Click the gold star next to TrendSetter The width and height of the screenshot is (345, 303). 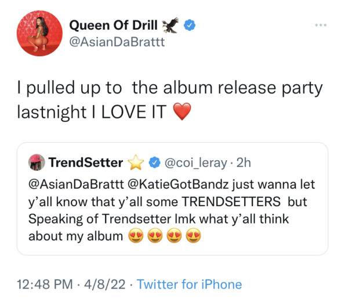(x=136, y=163)
